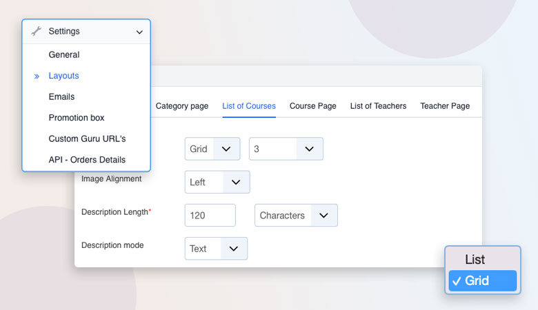
Task: Click the Settings wrench icon
Action: click(x=37, y=31)
